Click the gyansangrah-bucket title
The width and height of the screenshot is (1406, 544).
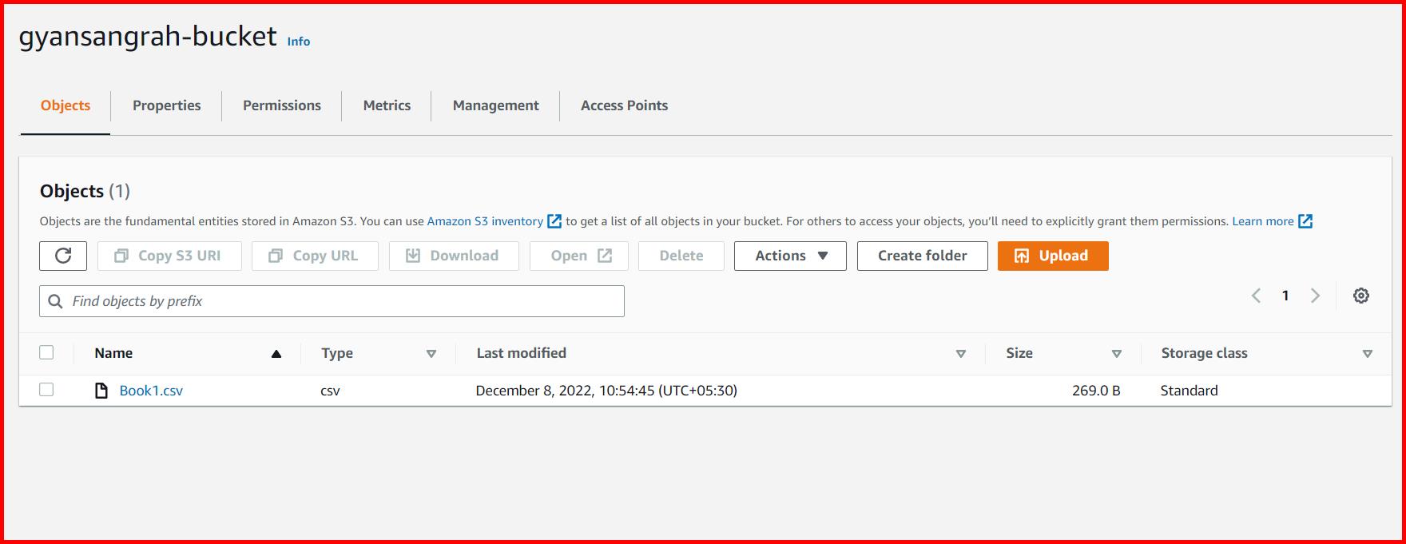point(148,36)
